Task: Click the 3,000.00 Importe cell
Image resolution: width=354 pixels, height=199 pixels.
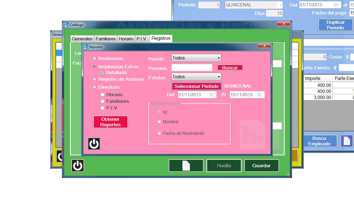Action: click(318, 97)
